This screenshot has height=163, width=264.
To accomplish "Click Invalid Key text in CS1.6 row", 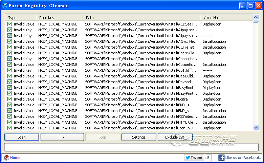I will (23, 70).
